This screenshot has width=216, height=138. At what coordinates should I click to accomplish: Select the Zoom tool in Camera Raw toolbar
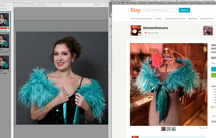pyautogui.click(x=17, y=5)
